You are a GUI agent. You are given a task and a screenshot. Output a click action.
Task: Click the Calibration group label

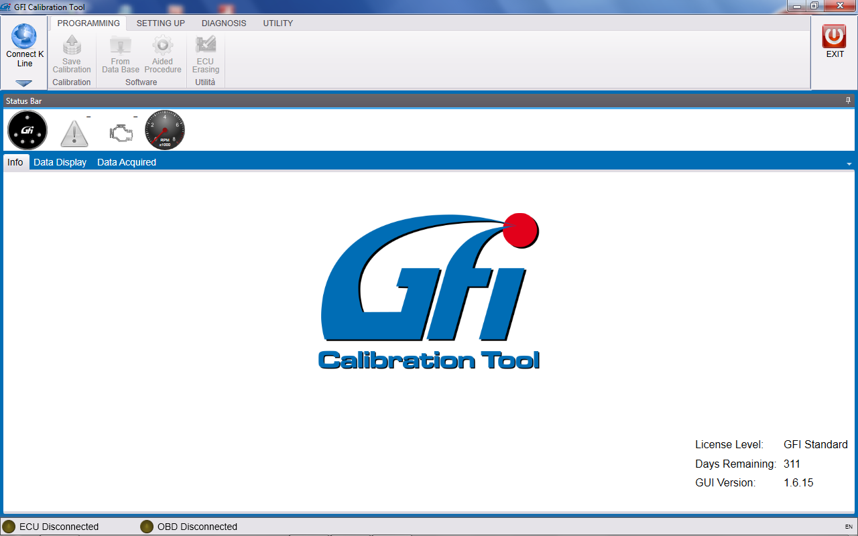point(72,82)
